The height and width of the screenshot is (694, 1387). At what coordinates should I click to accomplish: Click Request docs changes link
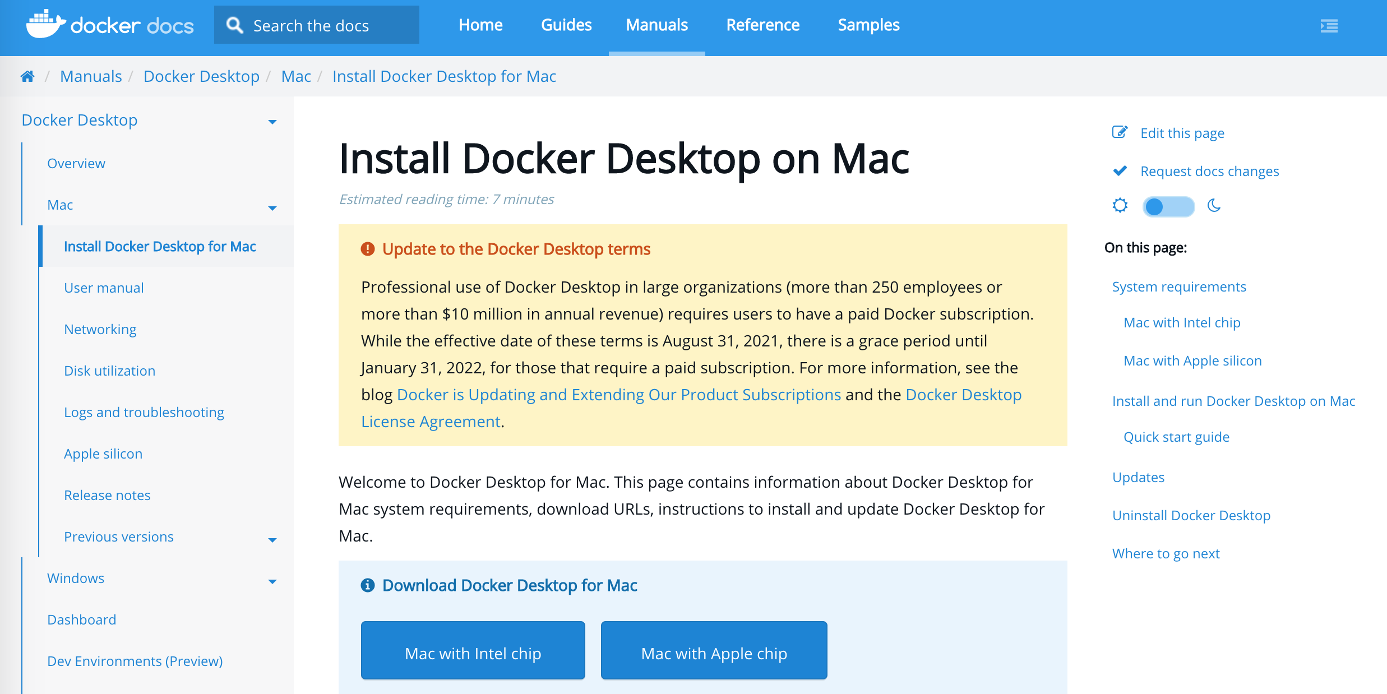(x=1210, y=172)
